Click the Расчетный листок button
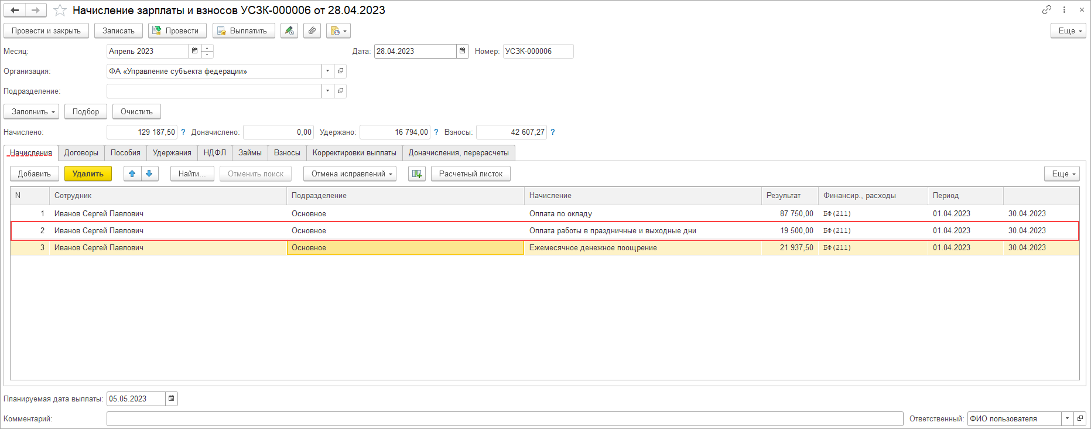 click(471, 173)
